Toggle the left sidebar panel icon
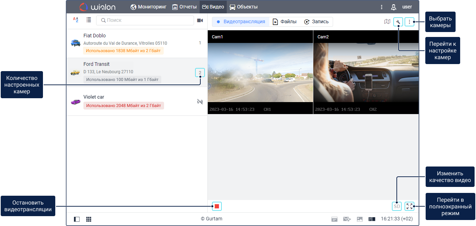 tap(77, 219)
